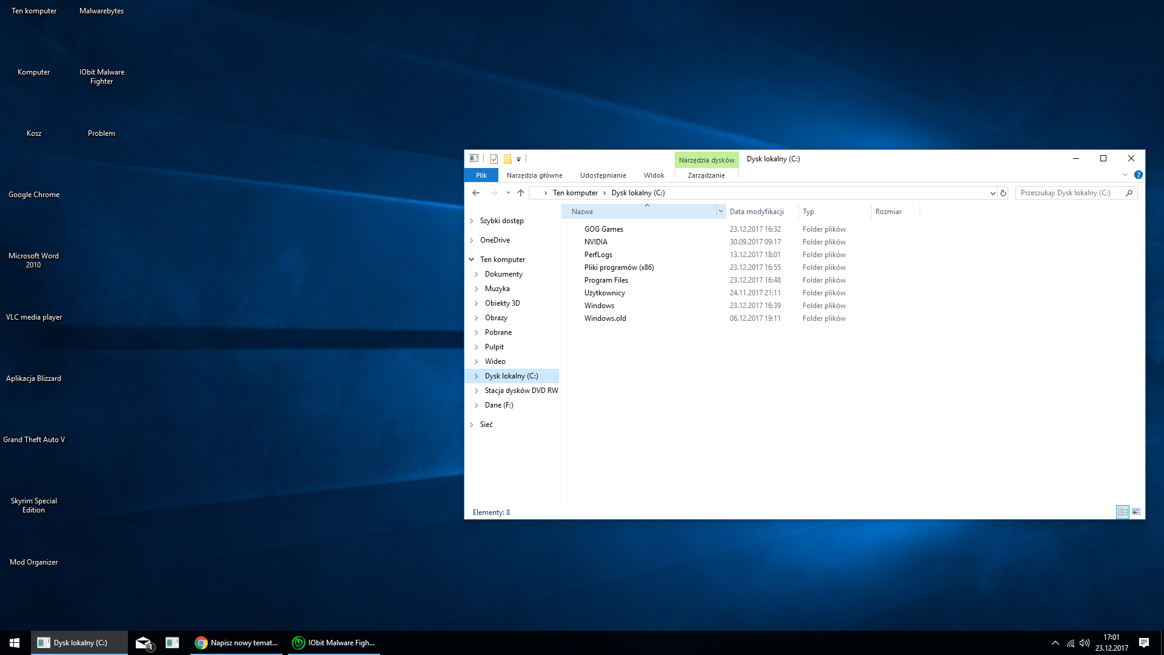
Task: Select Pliki programów (x86) folder
Action: (619, 267)
